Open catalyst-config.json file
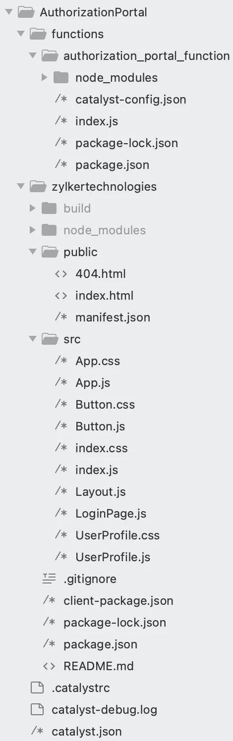Image resolution: width=233 pixels, height=741 pixels. [131, 100]
